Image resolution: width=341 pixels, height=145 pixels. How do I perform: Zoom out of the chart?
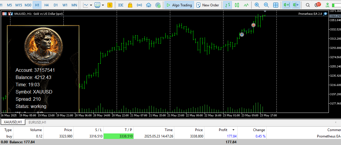266,5
